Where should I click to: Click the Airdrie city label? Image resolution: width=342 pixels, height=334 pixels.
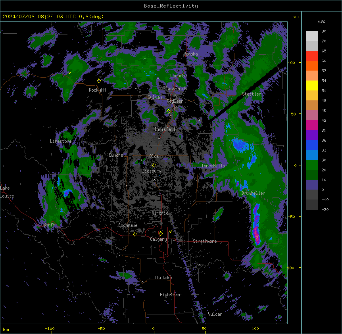[160, 213]
